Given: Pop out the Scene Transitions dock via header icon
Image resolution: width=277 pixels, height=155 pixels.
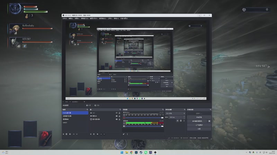Looking at the screenshot, I should click(x=185, y=110).
